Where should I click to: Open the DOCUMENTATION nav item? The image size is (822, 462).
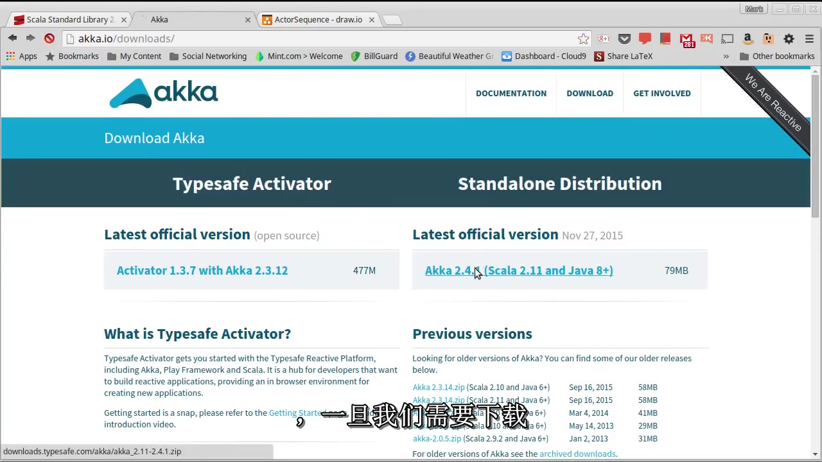(x=511, y=94)
